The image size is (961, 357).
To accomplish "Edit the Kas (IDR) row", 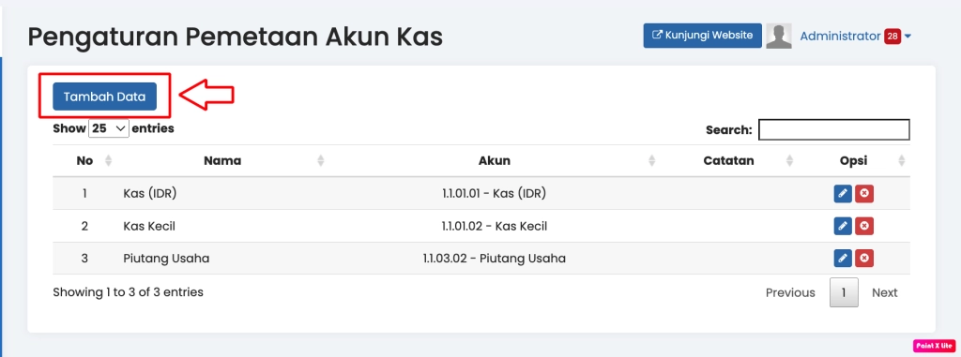I will point(843,194).
